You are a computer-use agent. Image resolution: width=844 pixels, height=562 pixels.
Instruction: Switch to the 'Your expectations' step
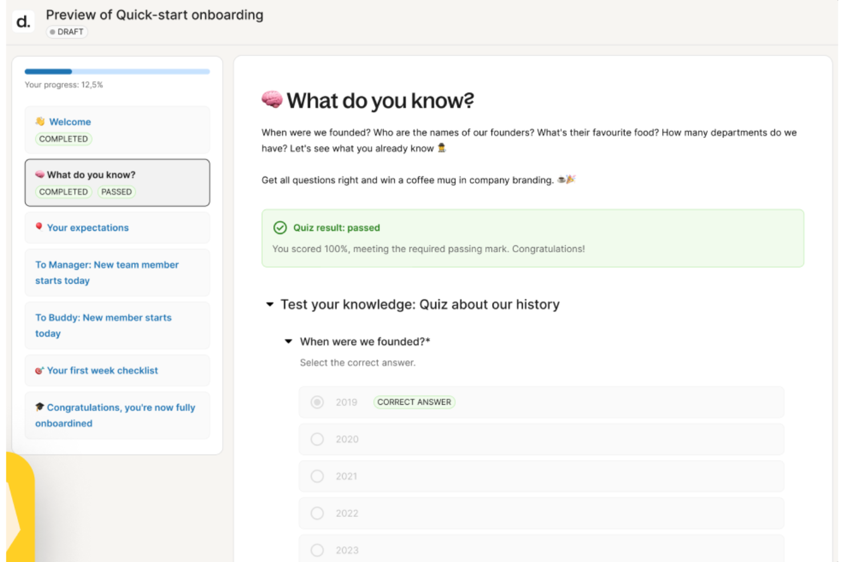88,227
